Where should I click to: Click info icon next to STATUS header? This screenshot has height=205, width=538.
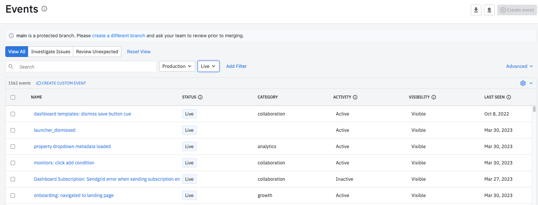[200, 97]
